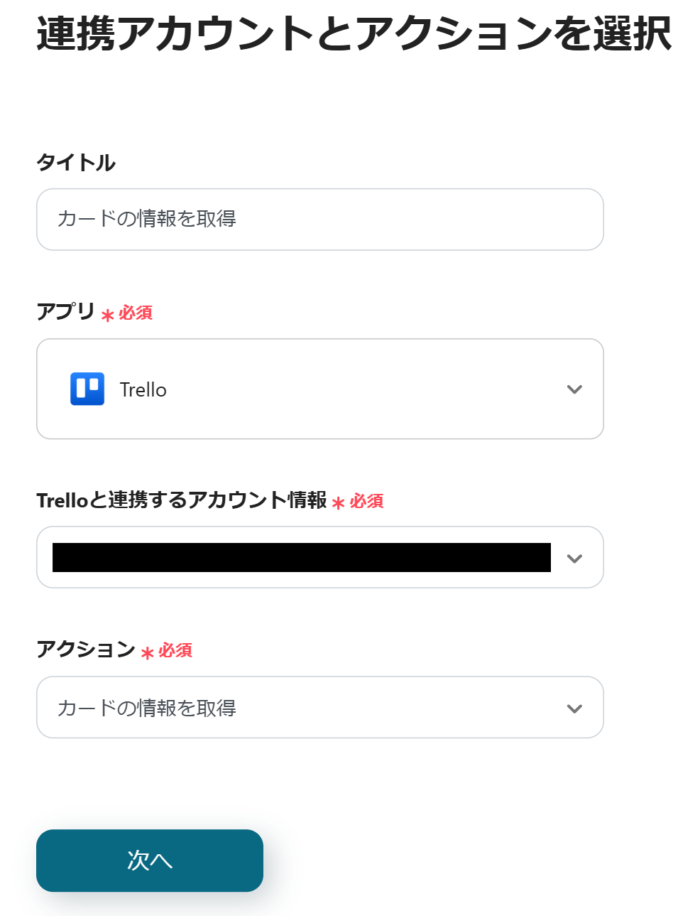This screenshot has height=916, width=700.
Task: Click the カードの情報を取得 text in アクション selector
Action: 147,708
